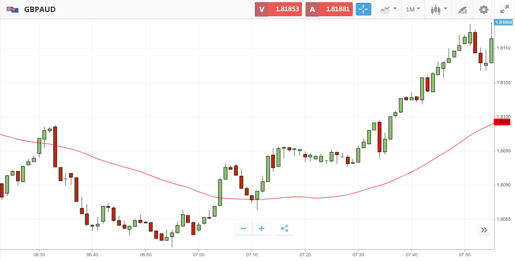The image size is (515, 261).
Task: Open the indicators dropdown
Action: (388, 9)
